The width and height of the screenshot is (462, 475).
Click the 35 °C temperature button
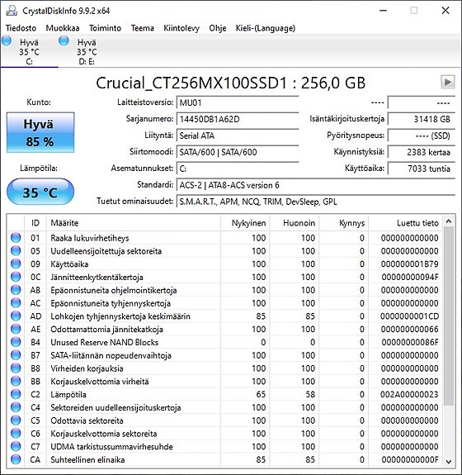pyautogui.click(x=40, y=192)
